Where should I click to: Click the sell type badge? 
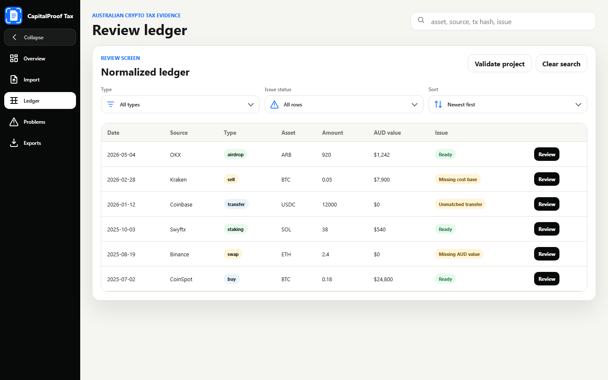[x=231, y=179]
